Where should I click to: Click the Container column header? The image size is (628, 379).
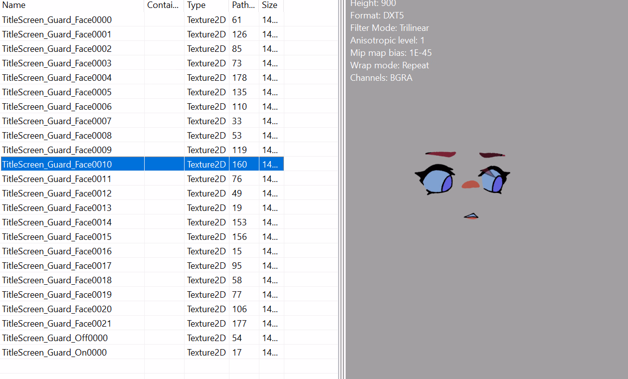[x=163, y=5]
